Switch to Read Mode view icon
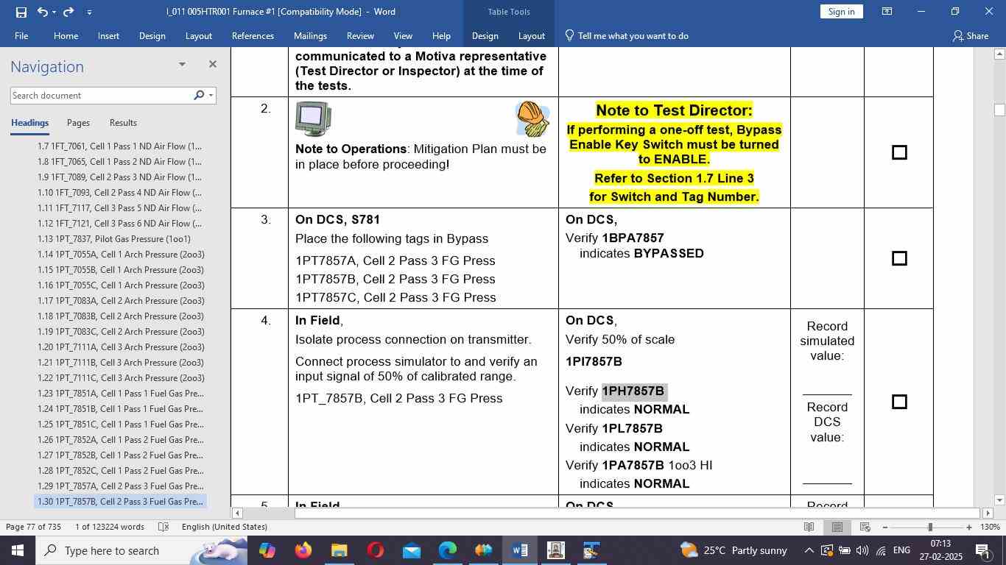 pos(809,527)
